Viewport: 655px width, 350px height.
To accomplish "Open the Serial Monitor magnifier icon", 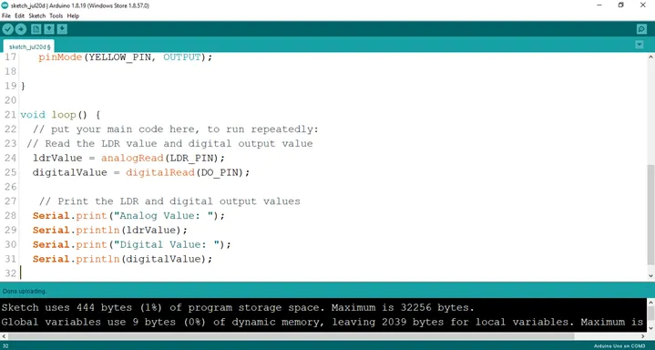I will coord(641,29).
